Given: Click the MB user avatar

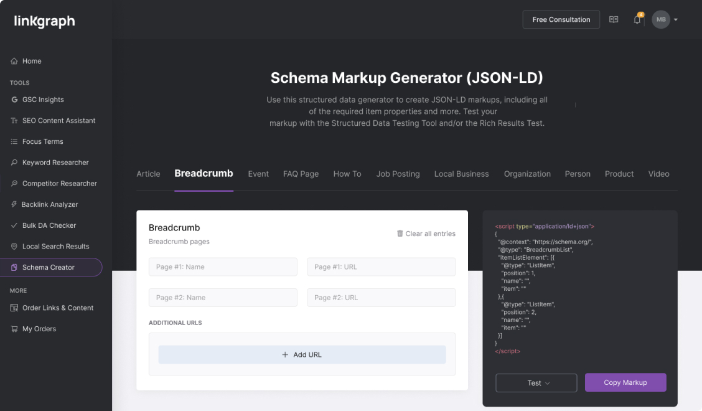Looking at the screenshot, I should click(x=661, y=19).
